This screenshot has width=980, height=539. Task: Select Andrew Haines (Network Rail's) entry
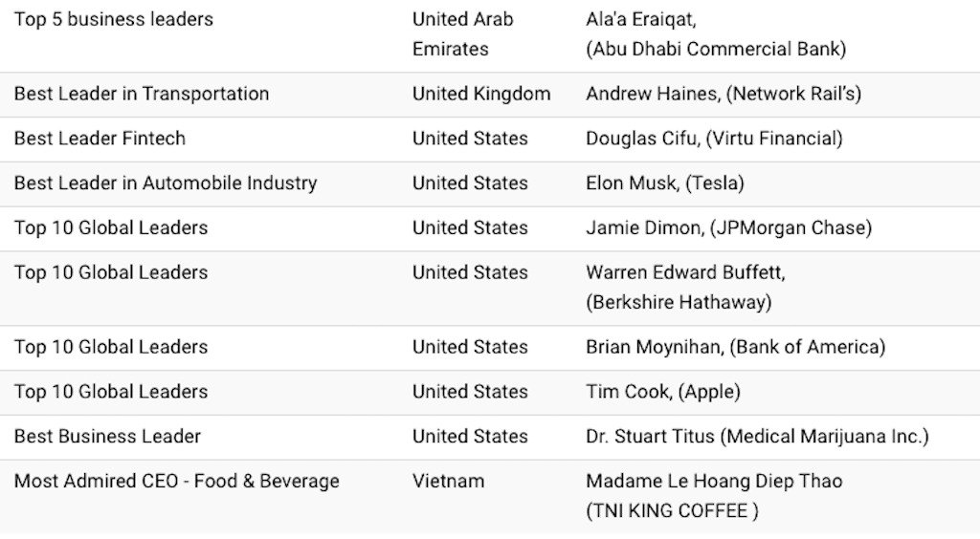(724, 94)
